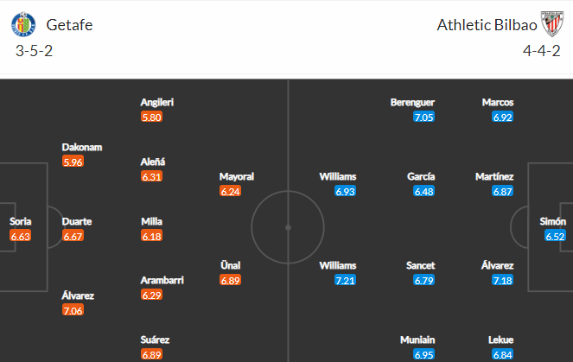The width and height of the screenshot is (573, 362).
Task: Select Simón's 6.52 rating badge
Action: pyautogui.click(x=555, y=236)
